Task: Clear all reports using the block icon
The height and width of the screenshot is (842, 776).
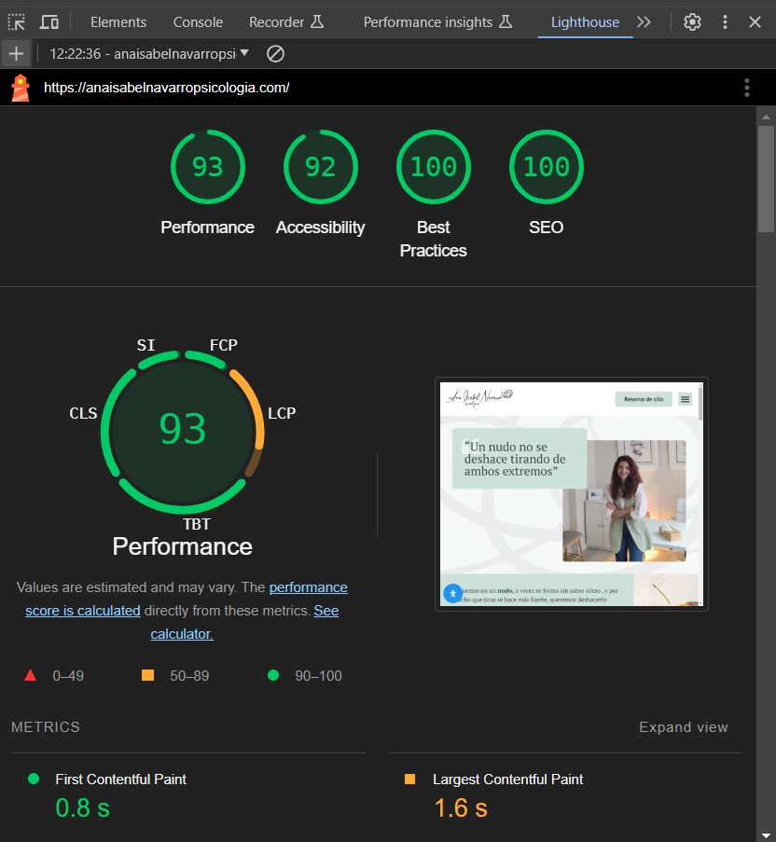Action: coord(274,54)
